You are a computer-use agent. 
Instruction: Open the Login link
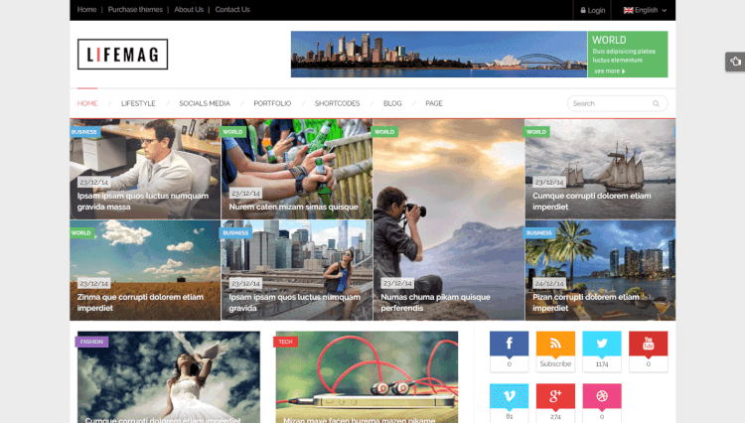[592, 10]
